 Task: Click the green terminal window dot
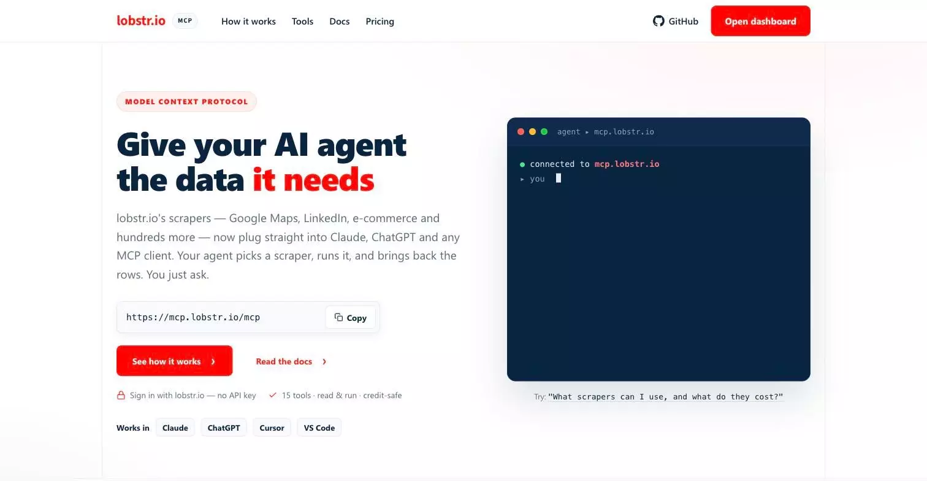(x=544, y=132)
